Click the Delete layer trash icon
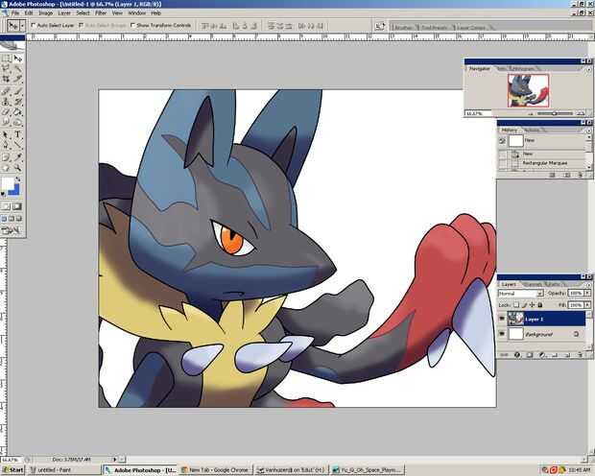This screenshot has height=476, width=595. tap(580, 354)
